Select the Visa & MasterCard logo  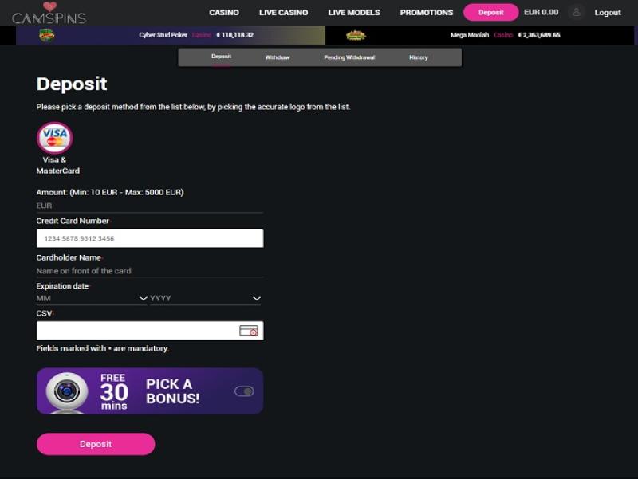tap(54, 138)
